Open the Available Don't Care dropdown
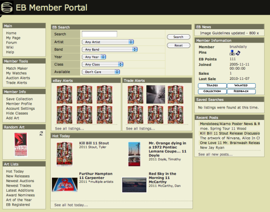 click(101, 72)
